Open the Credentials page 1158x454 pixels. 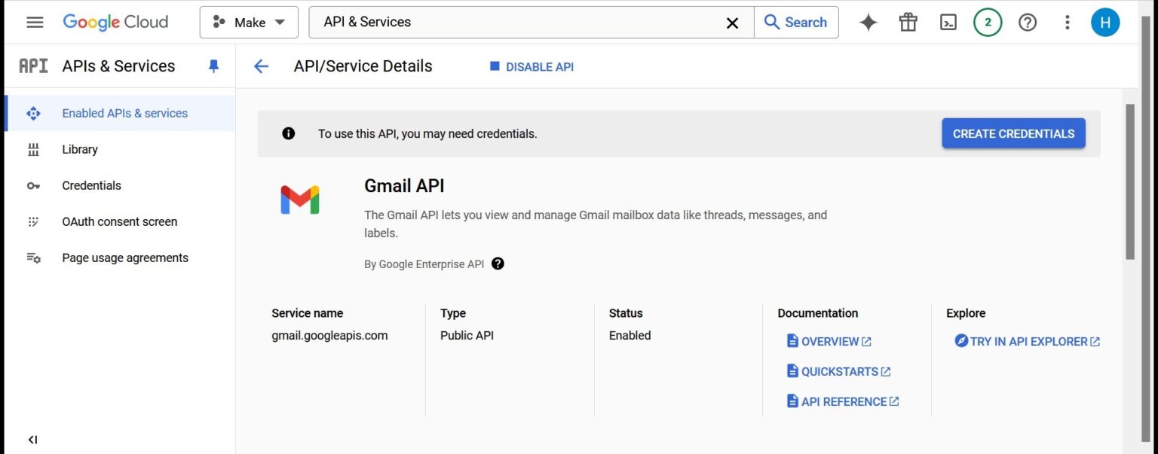pos(91,185)
